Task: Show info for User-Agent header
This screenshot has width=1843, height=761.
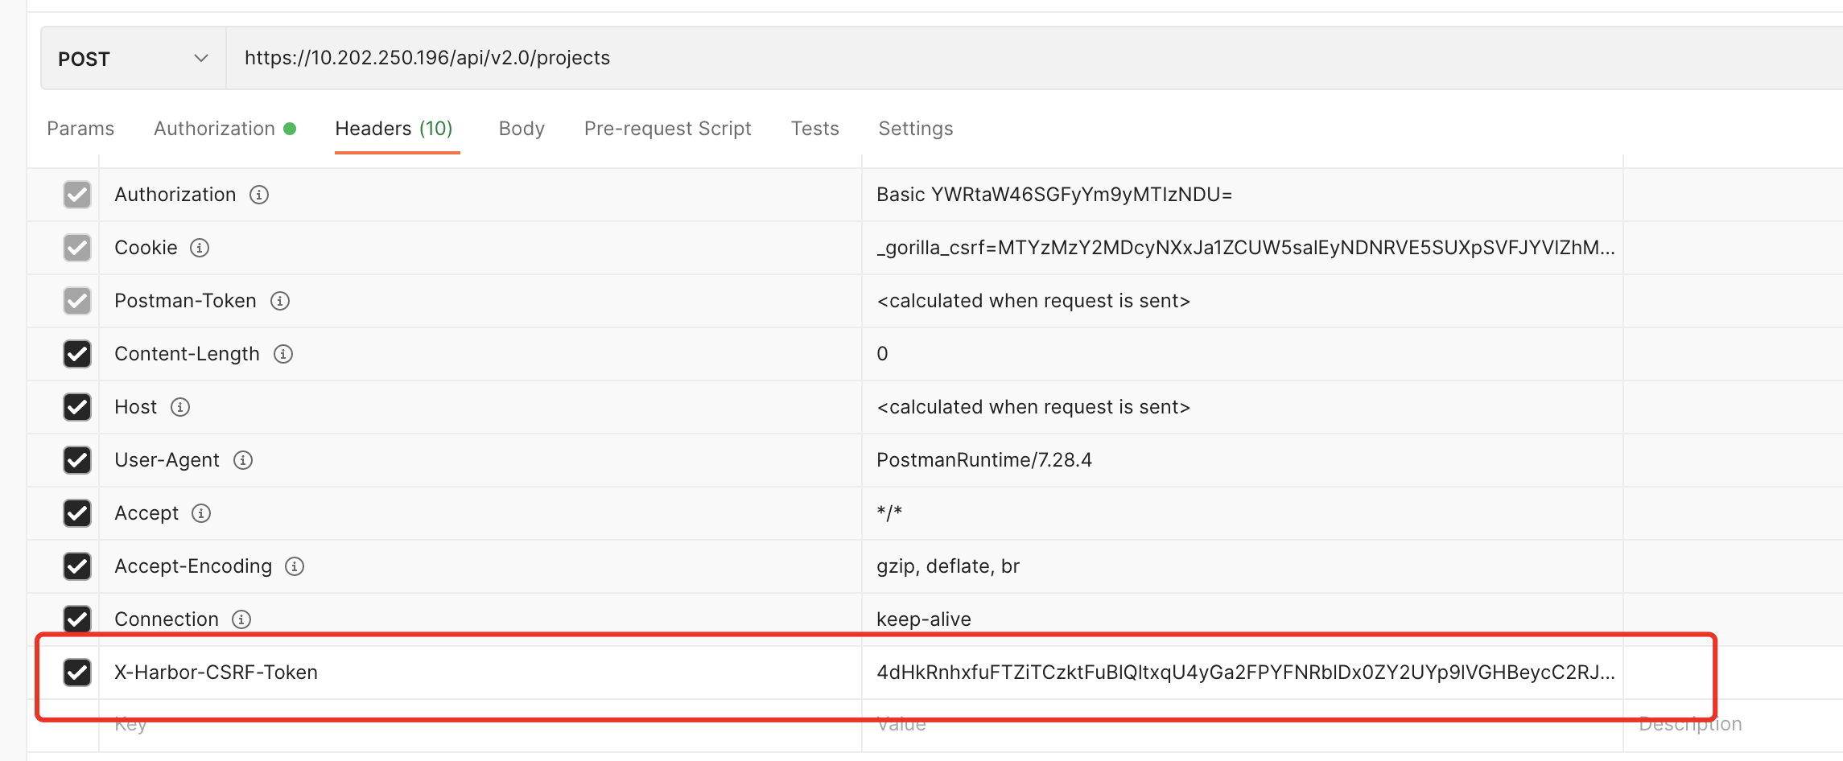Action: (241, 460)
